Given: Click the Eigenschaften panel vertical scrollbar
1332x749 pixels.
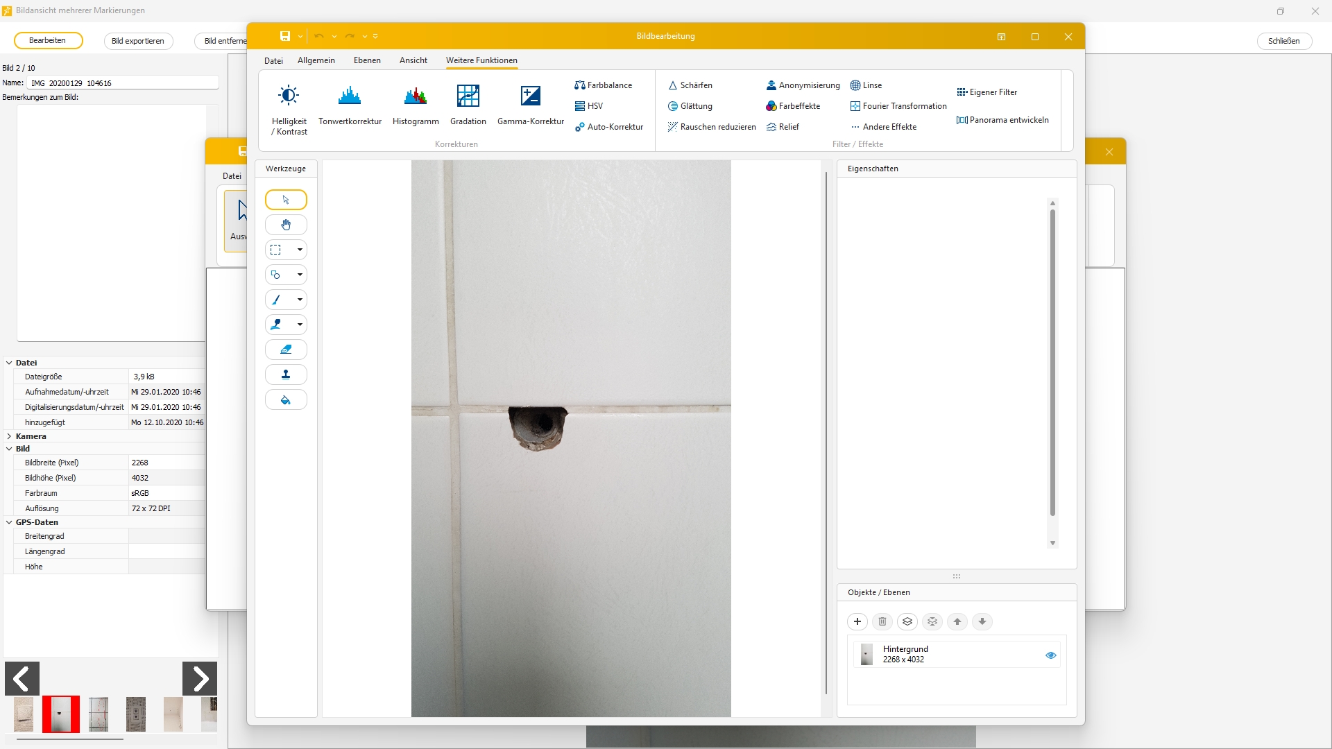Looking at the screenshot, I should coord(1052,363).
